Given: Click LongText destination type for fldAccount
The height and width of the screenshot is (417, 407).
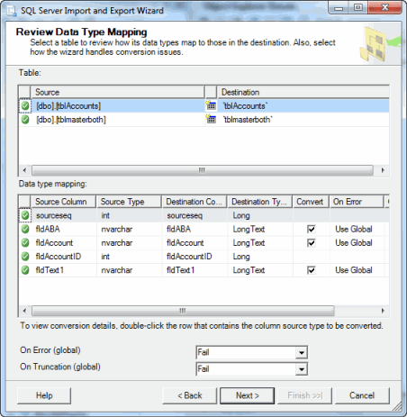Looking at the screenshot, I should click(x=260, y=242).
